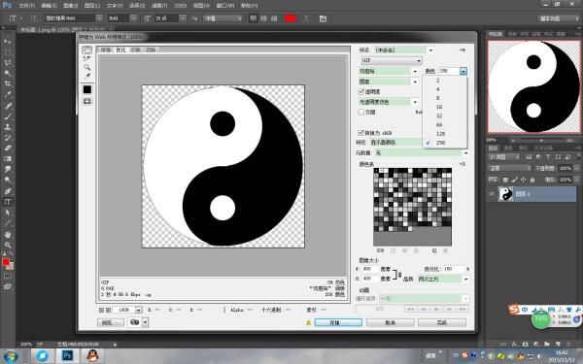
Task: Select the Eyedropper tool in Save for Web dialog
Action: (87, 76)
